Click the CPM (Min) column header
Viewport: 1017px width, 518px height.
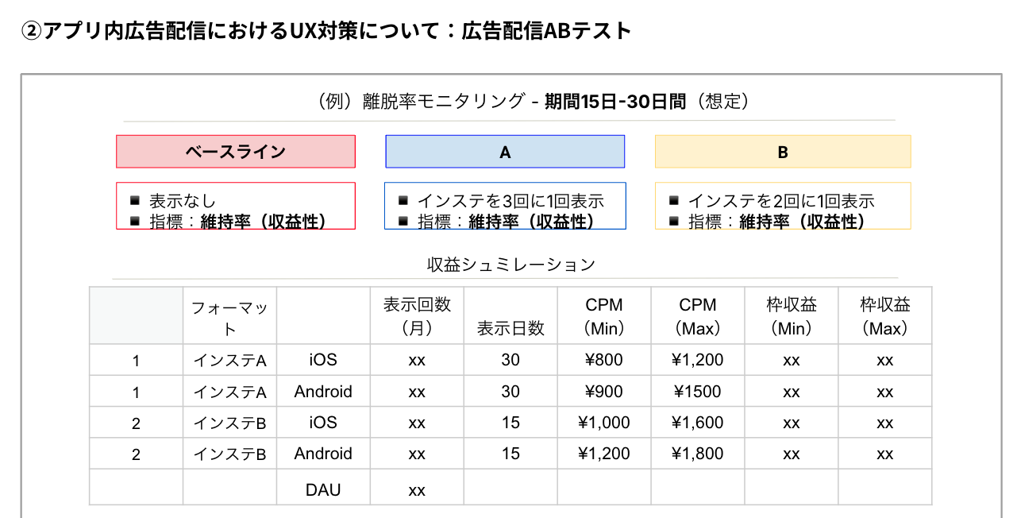coord(604,316)
